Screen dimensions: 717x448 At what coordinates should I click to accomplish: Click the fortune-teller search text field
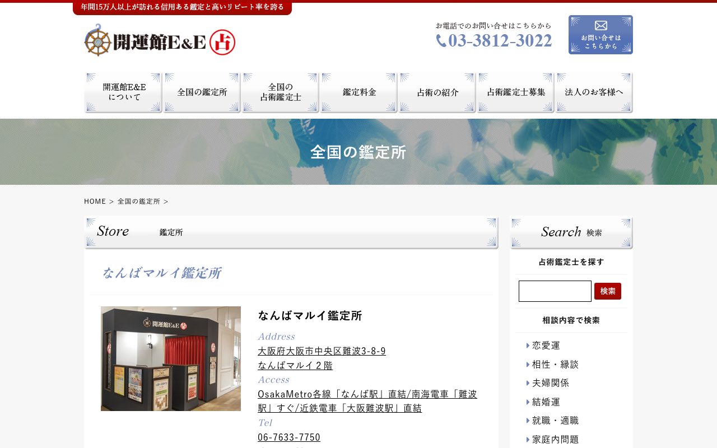555,291
